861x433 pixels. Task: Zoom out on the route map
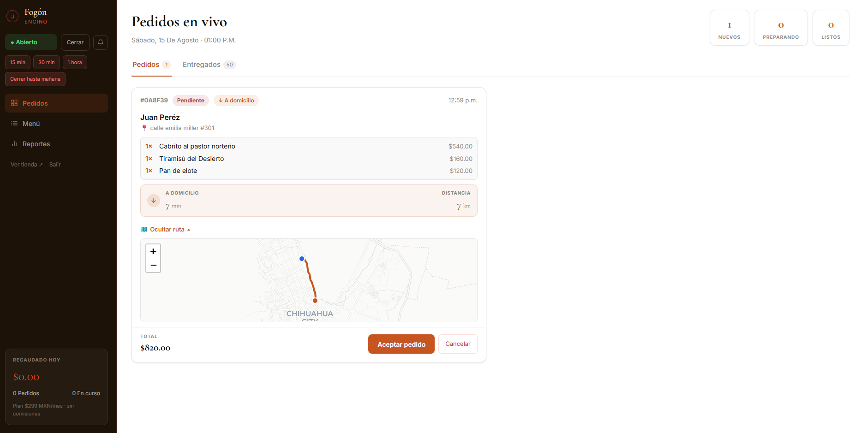click(x=153, y=266)
